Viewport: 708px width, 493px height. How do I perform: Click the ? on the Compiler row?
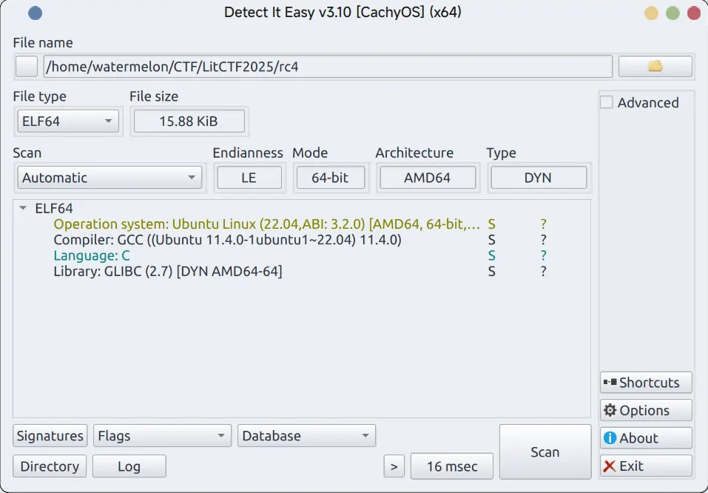tap(544, 240)
